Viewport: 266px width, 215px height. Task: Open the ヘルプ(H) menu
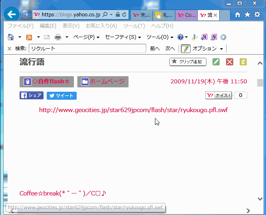(162, 26)
